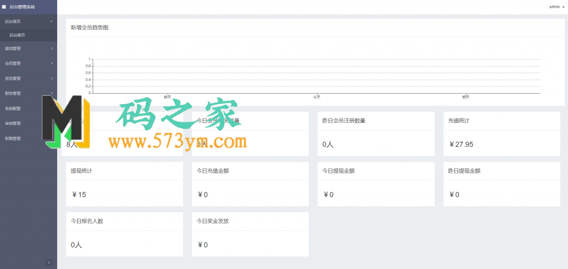568x269 pixels.
Task: Click the 0人 value under 今日报名人数
Action: click(x=77, y=245)
